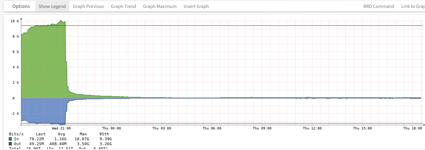Enable Graph Previous overlay
425x150 pixels.
(x=88, y=6)
